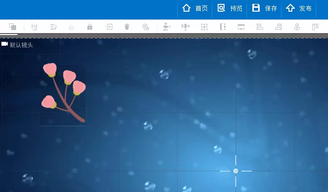Click the match height icon
Image resolution: width=328 pixels, height=192 pixels.
(223, 27)
